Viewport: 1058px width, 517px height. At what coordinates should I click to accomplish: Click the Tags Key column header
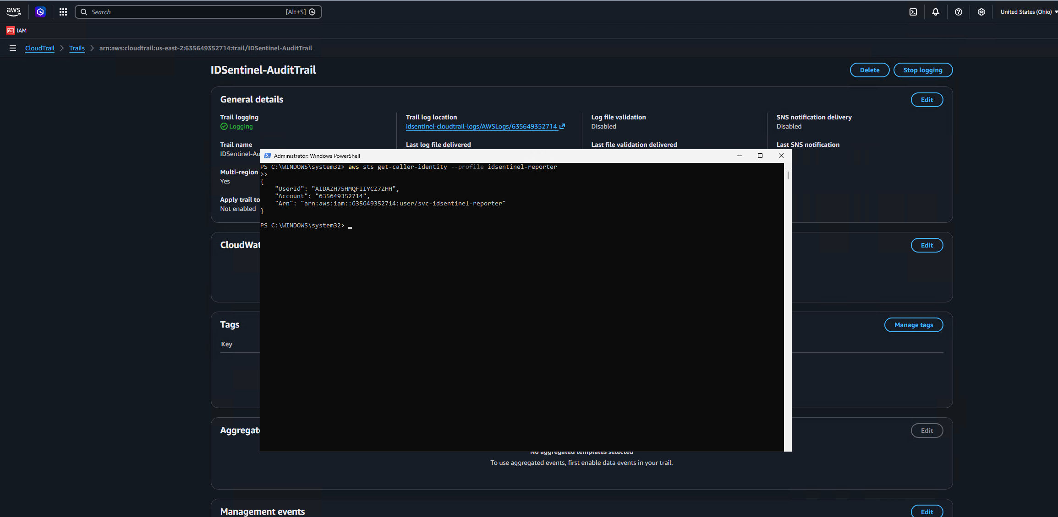click(x=227, y=344)
